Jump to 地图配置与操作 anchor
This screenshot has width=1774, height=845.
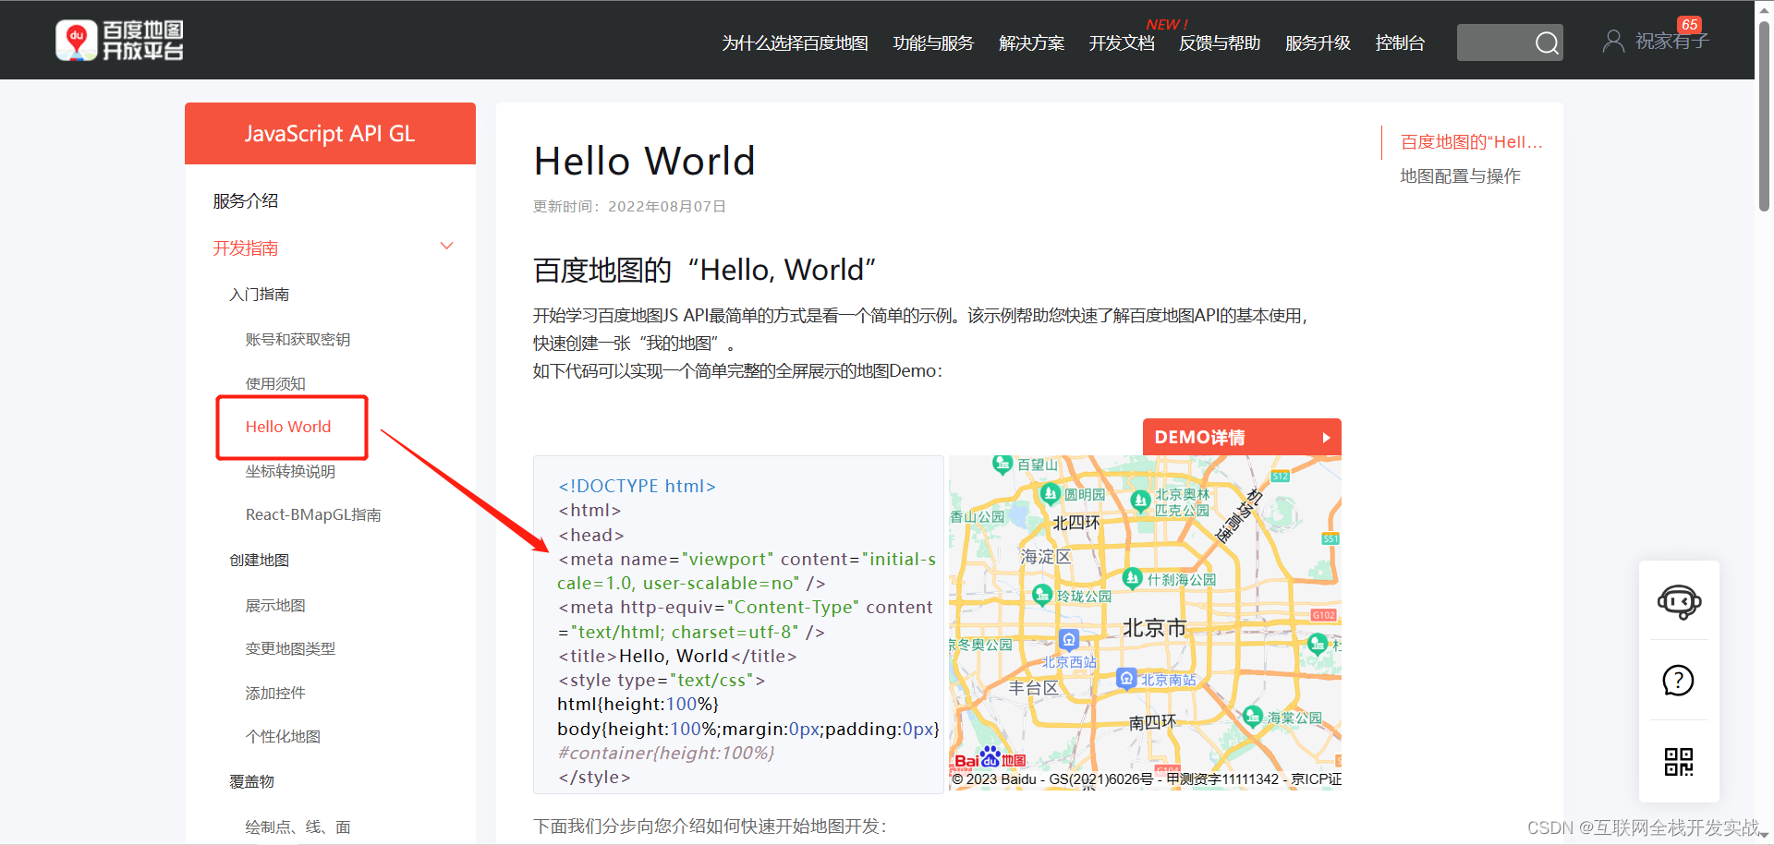click(1460, 176)
